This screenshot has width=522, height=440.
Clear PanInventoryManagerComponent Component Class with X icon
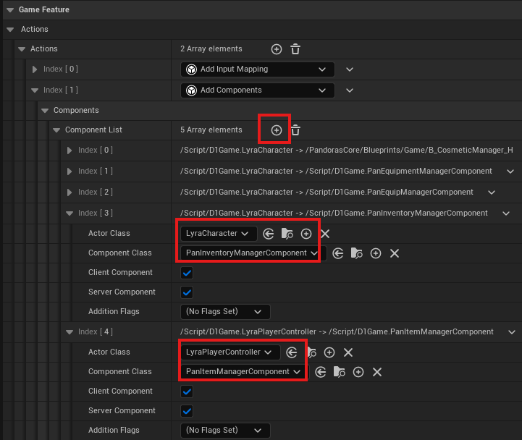(x=395, y=253)
